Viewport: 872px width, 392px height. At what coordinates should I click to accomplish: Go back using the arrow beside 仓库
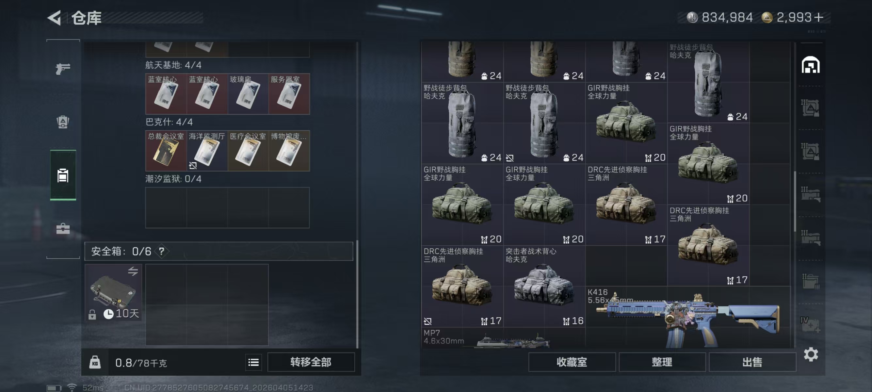click(x=55, y=18)
